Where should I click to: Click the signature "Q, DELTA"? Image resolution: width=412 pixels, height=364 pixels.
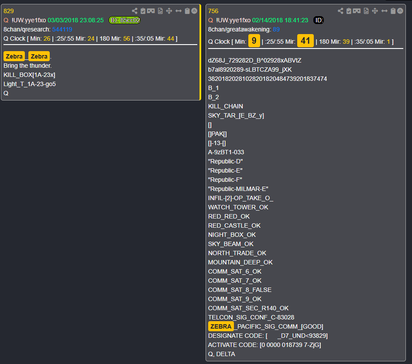[x=222, y=354]
